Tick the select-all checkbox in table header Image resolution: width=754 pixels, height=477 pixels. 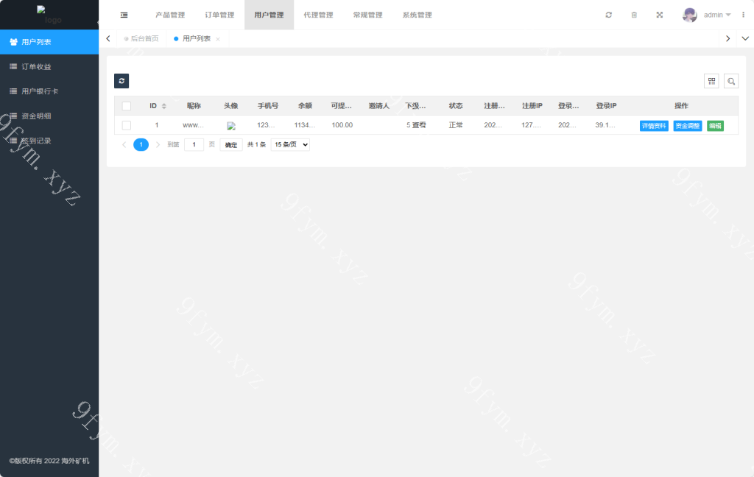[x=127, y=106]
